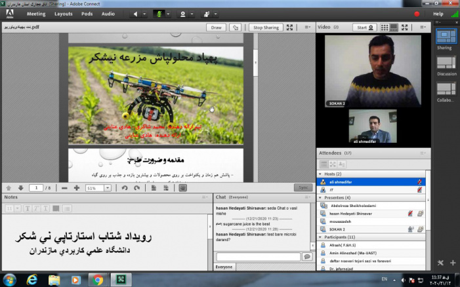This screenshot has height=287, width=460.
Task: Zoom out on the shared document
Action: click(x=64, y=188)
